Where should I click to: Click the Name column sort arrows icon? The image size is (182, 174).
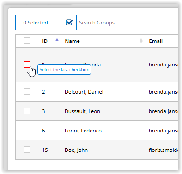coord(141,41)
